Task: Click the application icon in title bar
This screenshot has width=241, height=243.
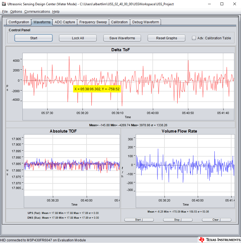Action: tap(4, 4)
